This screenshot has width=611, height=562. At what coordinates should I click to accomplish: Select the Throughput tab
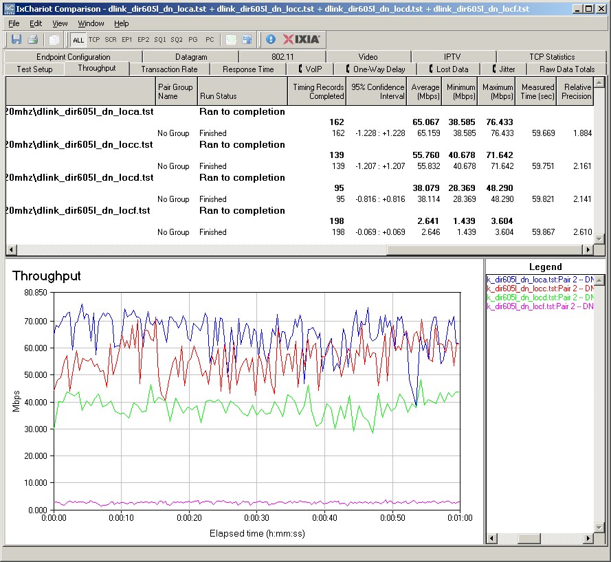tap(97, 68)
